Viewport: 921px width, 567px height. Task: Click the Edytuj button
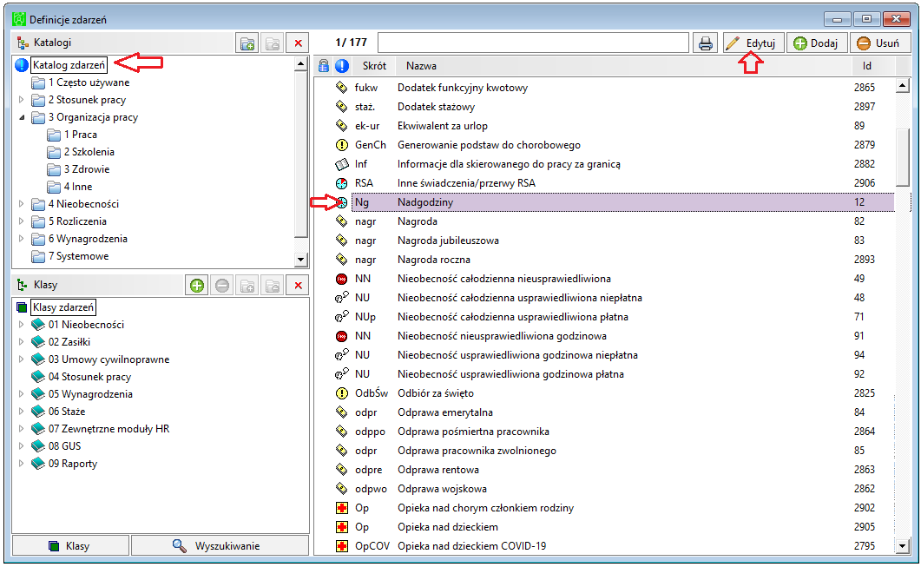point(753,43)
